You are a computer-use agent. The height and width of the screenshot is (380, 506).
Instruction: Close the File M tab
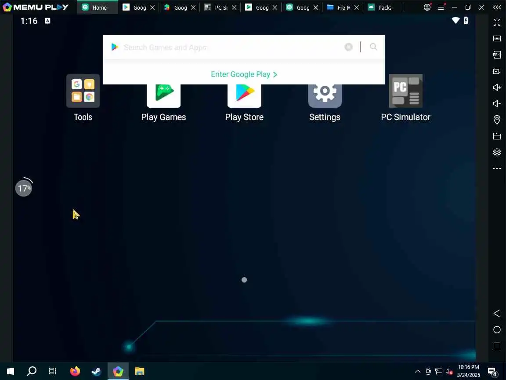tap(357, 7)
